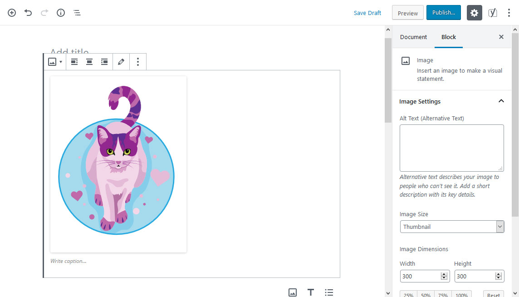Open more options with the three-dot menu
519x297 pixels.
coord(509,13)
